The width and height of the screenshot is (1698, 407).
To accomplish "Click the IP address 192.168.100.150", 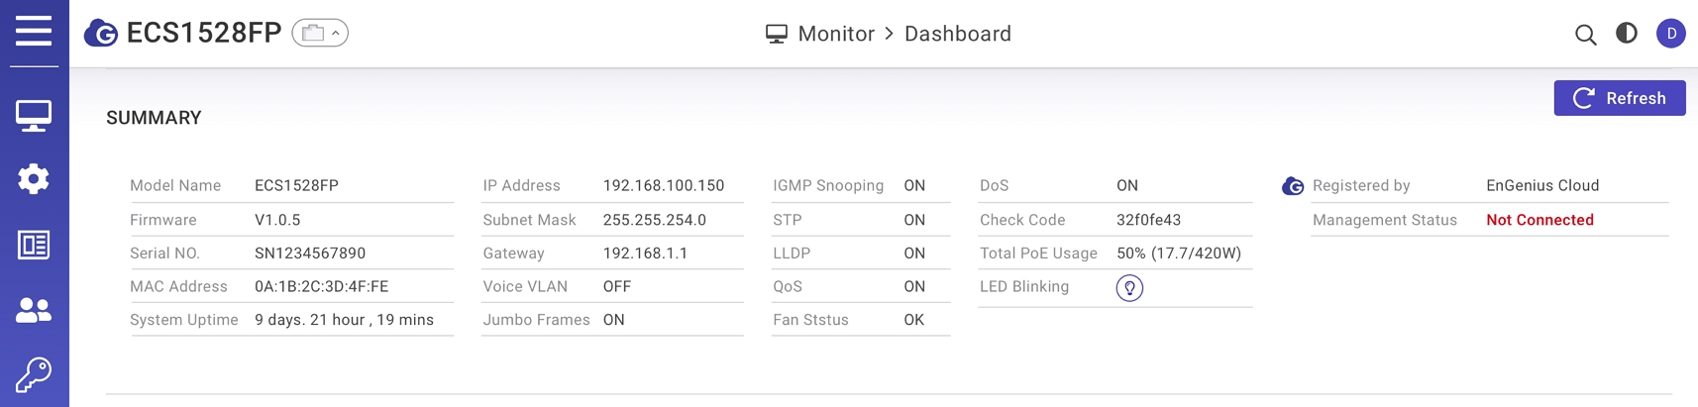I will (664, 185).
